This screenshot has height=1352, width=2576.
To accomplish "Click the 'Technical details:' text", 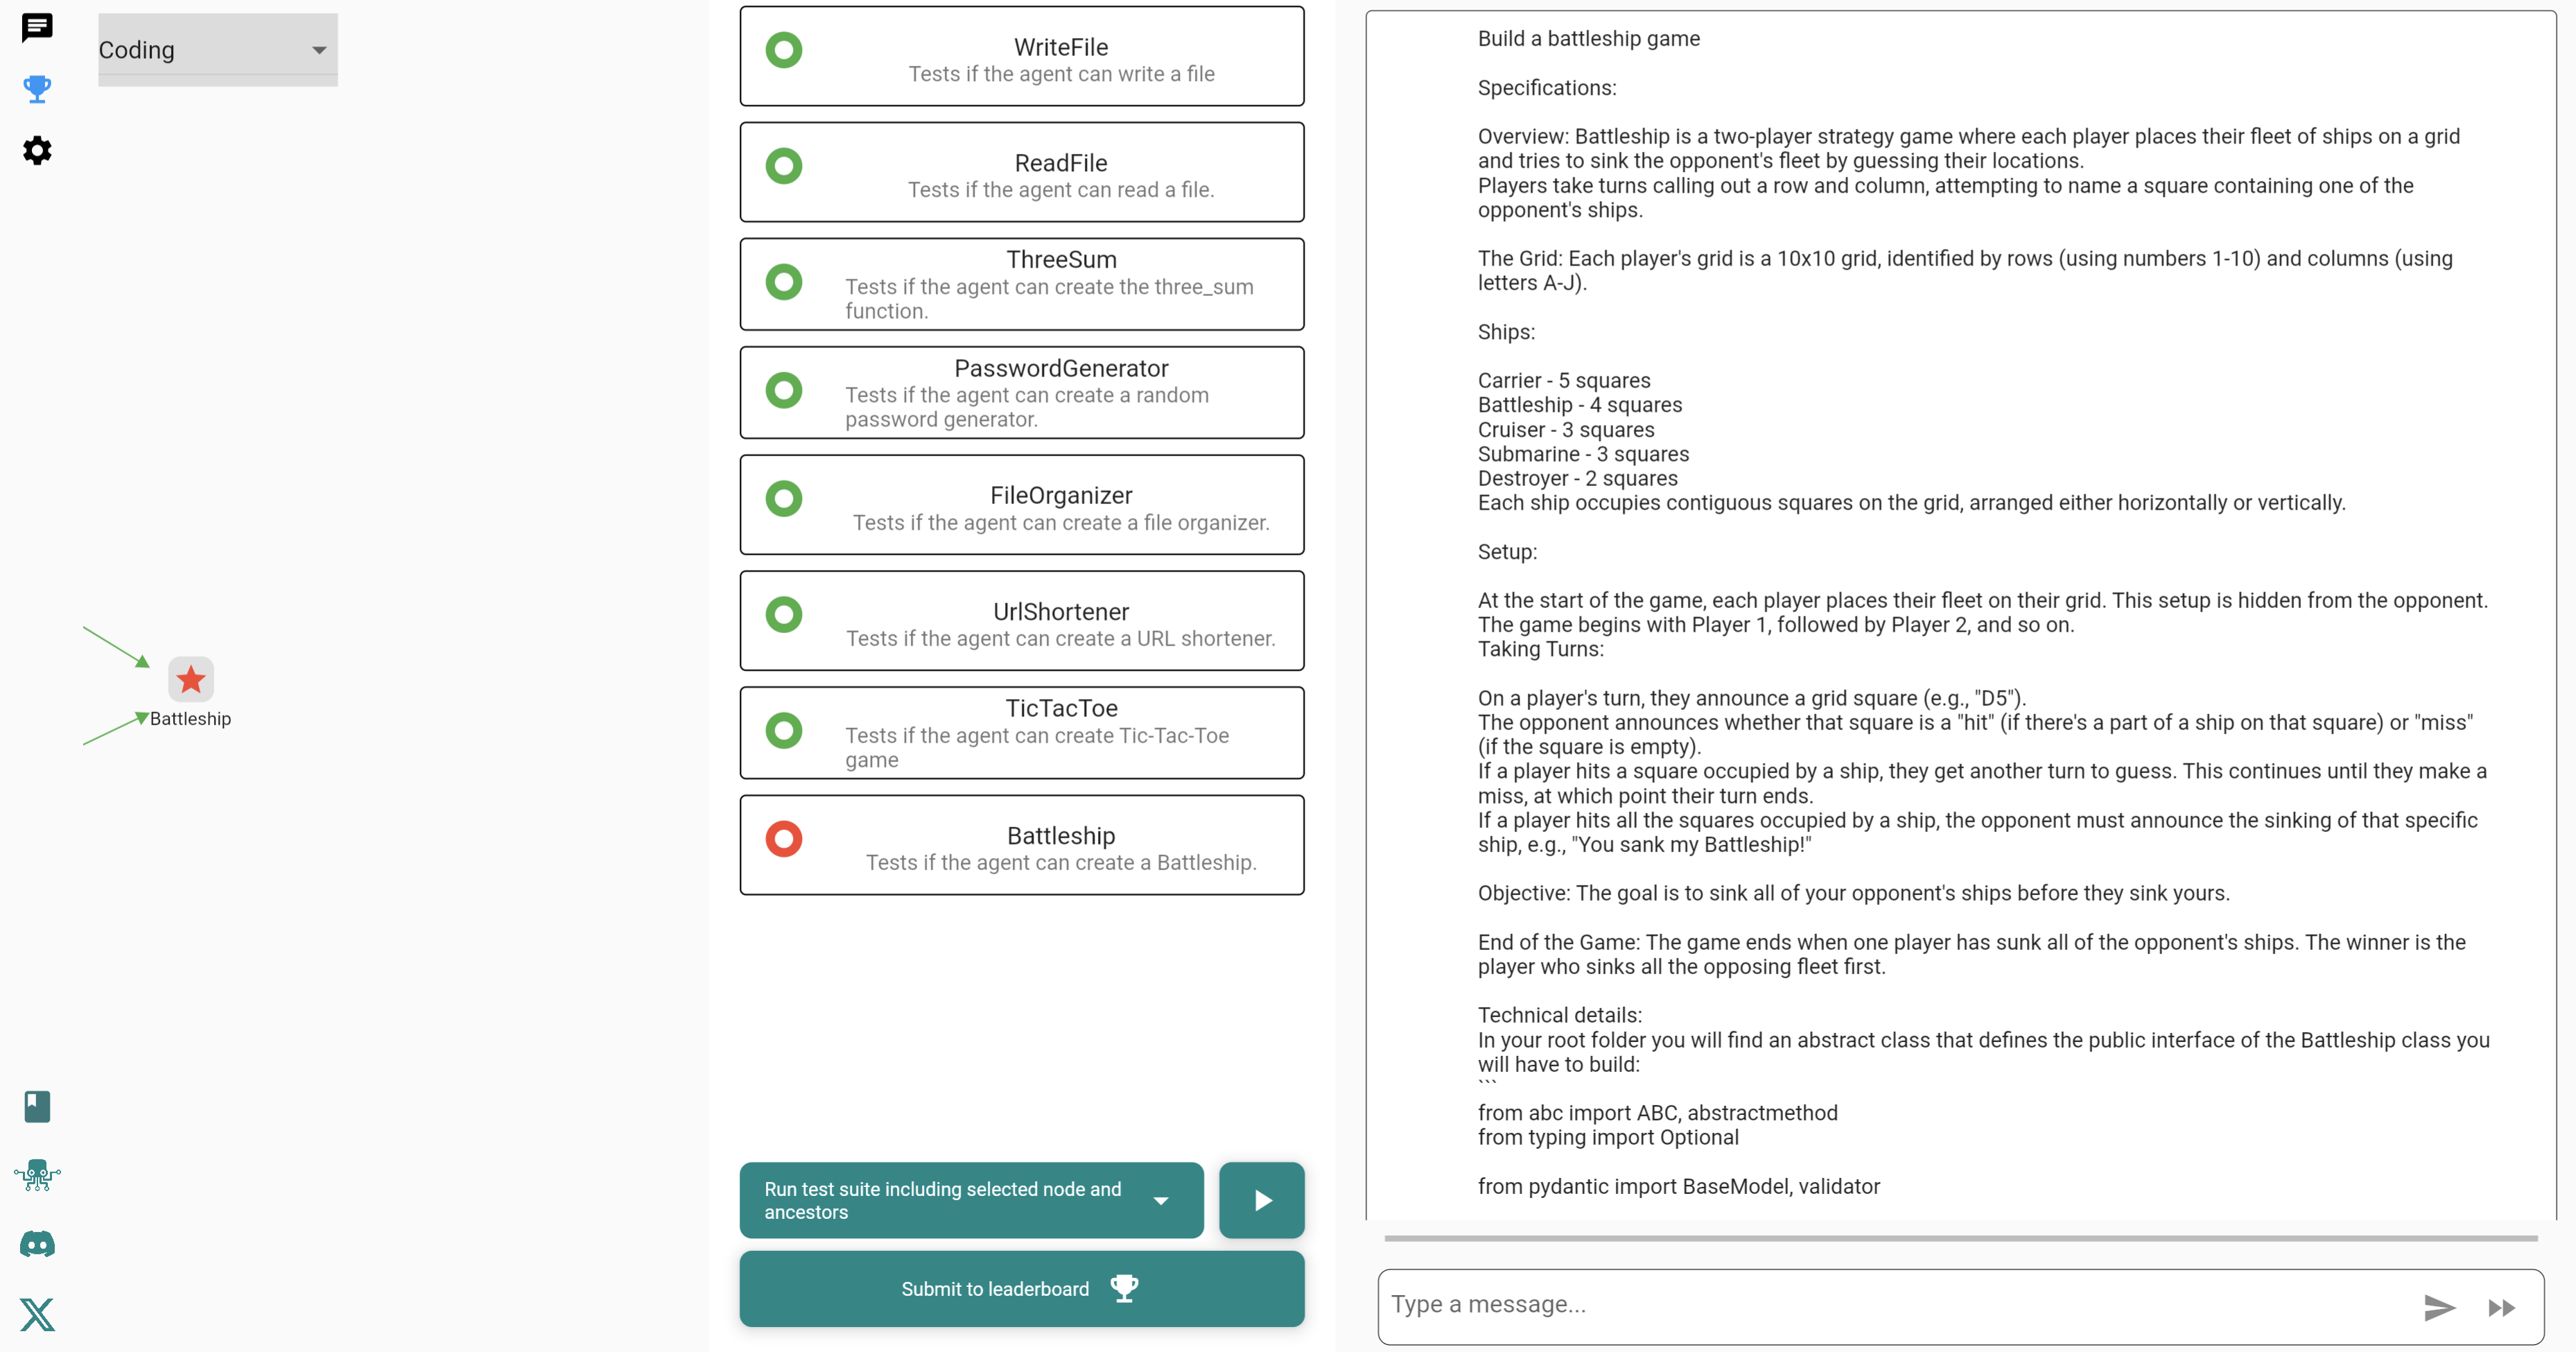I will (1559, 1016).
